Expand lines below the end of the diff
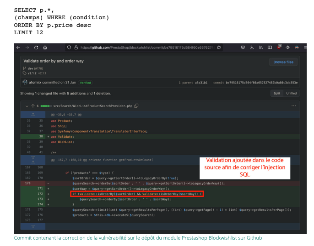Image resolution: width=314 pixels, height=246 pixels. click(x=33, y=226)
